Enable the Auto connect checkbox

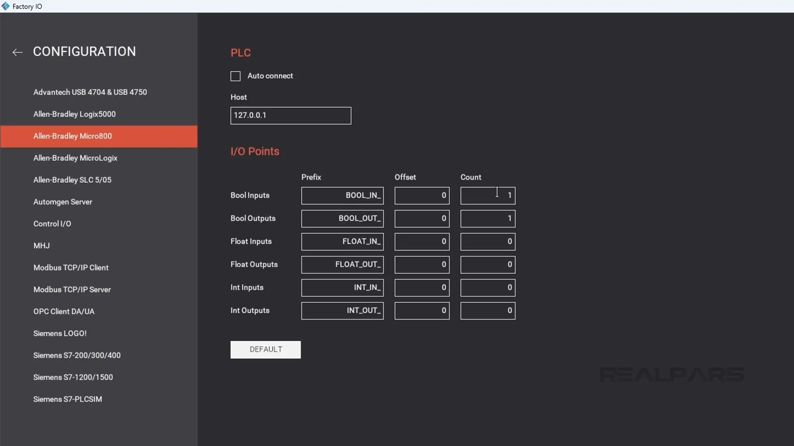(235, 76)
